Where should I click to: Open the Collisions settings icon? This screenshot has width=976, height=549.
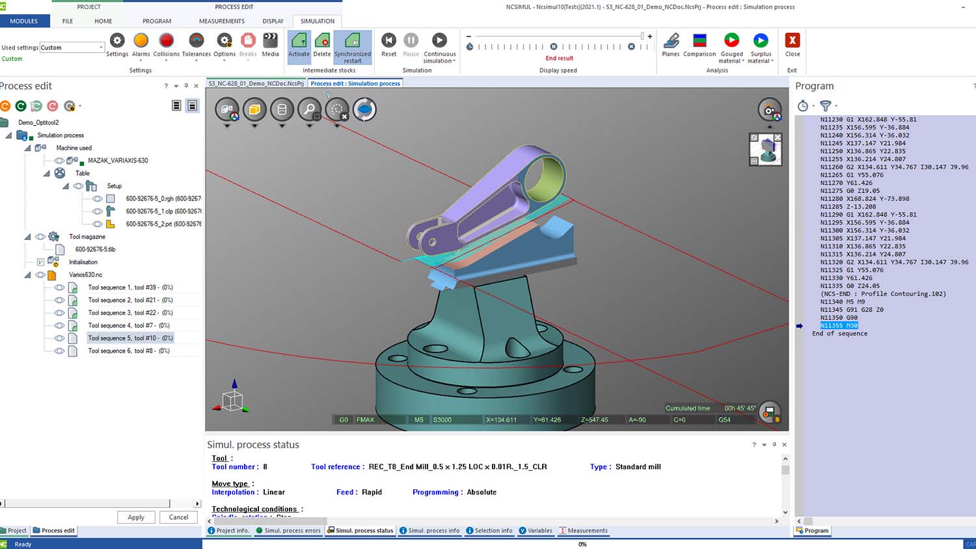[x=166, y=41]
